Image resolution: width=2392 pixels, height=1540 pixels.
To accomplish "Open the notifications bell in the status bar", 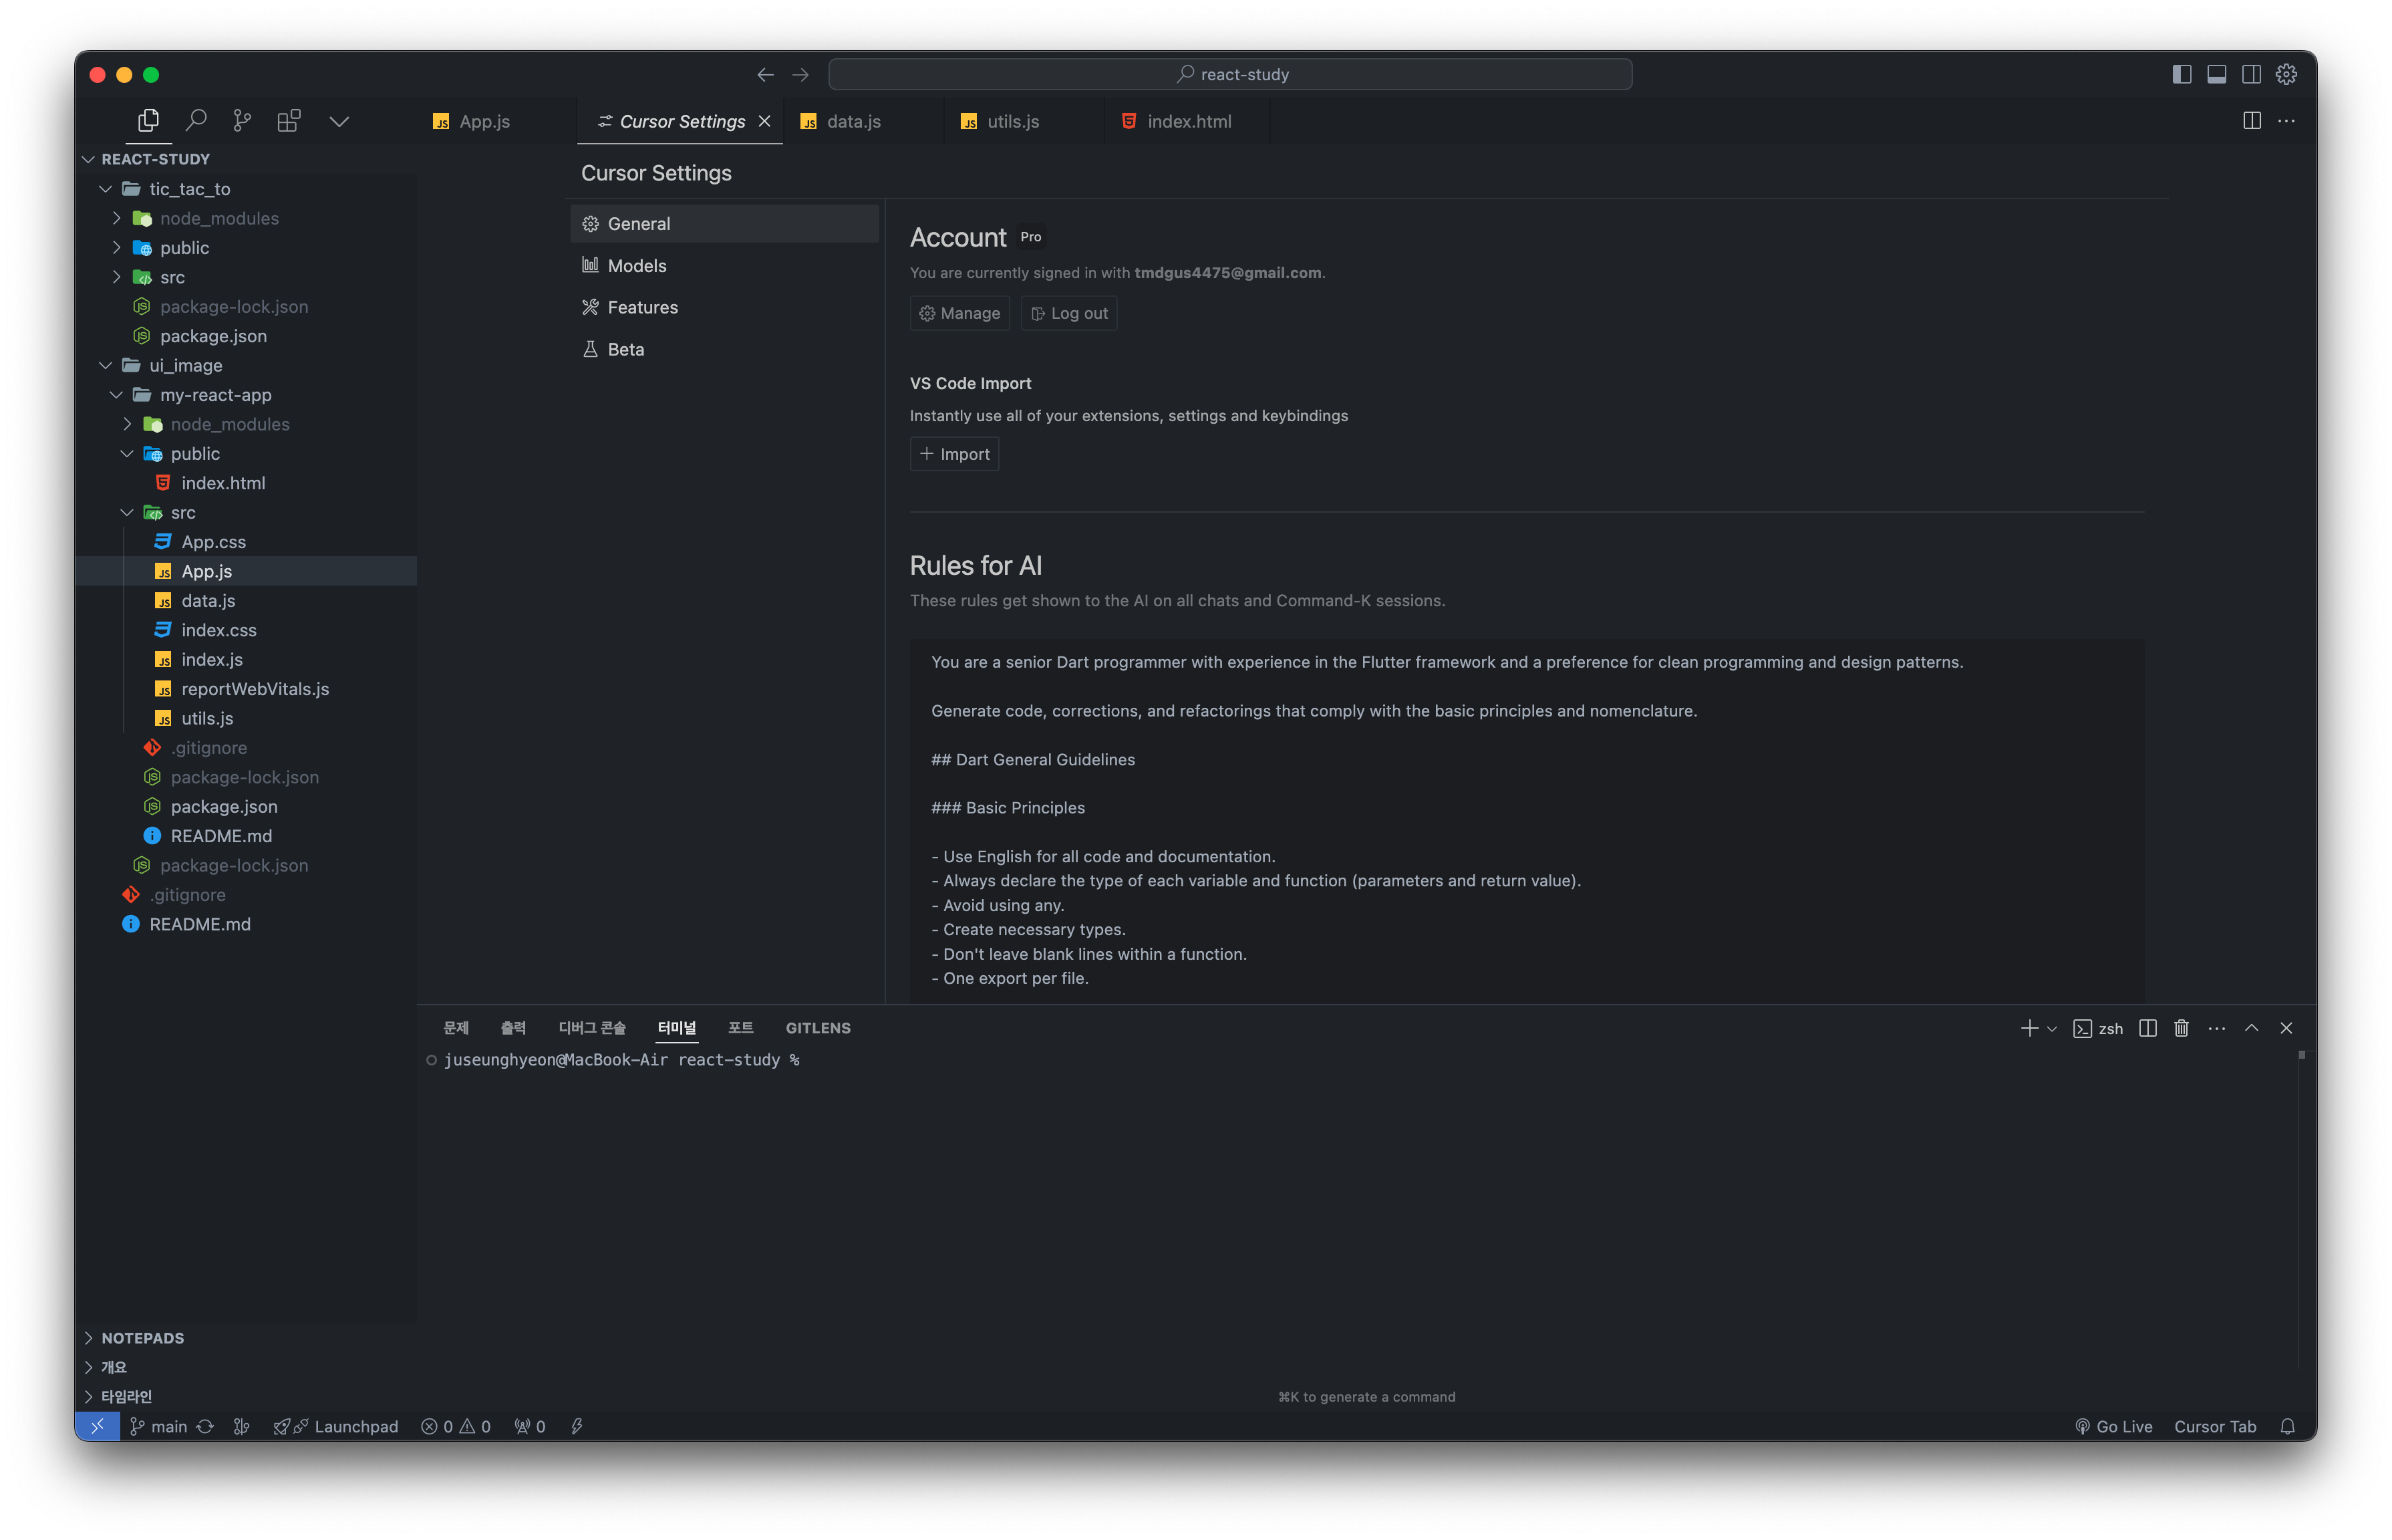I will point(2287,1426).
